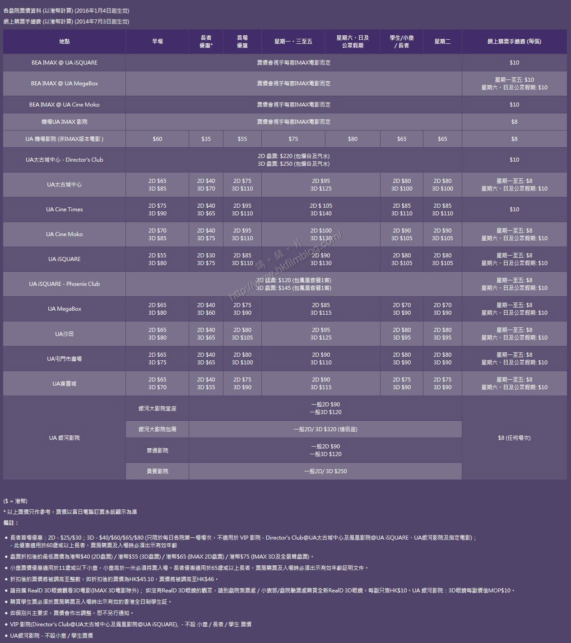This screenshot has height=643, width=571.
Task: Click the $8 (任何場次) fee cell
Action: 514,438
